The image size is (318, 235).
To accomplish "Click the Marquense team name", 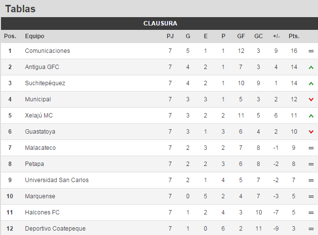I will (40, 196).
